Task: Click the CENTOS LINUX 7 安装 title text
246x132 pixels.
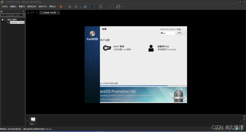Action: click(171, 29)
